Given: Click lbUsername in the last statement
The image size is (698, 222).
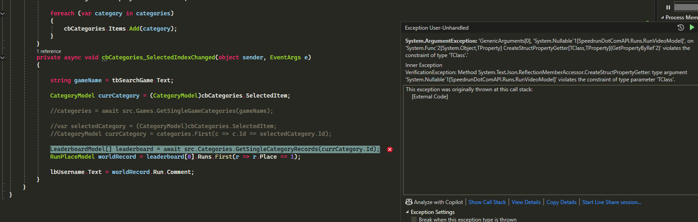Looking at the screenshot, I should (67, 172).
